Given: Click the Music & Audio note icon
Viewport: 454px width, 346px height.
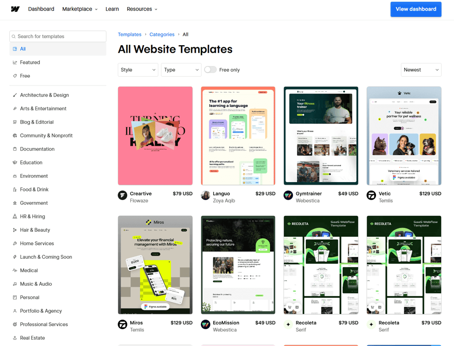Looking at the screenshot, I should tap(15, 284).
